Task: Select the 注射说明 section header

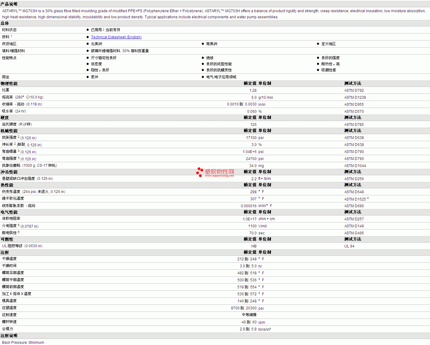Action: [x=9, y=336]
